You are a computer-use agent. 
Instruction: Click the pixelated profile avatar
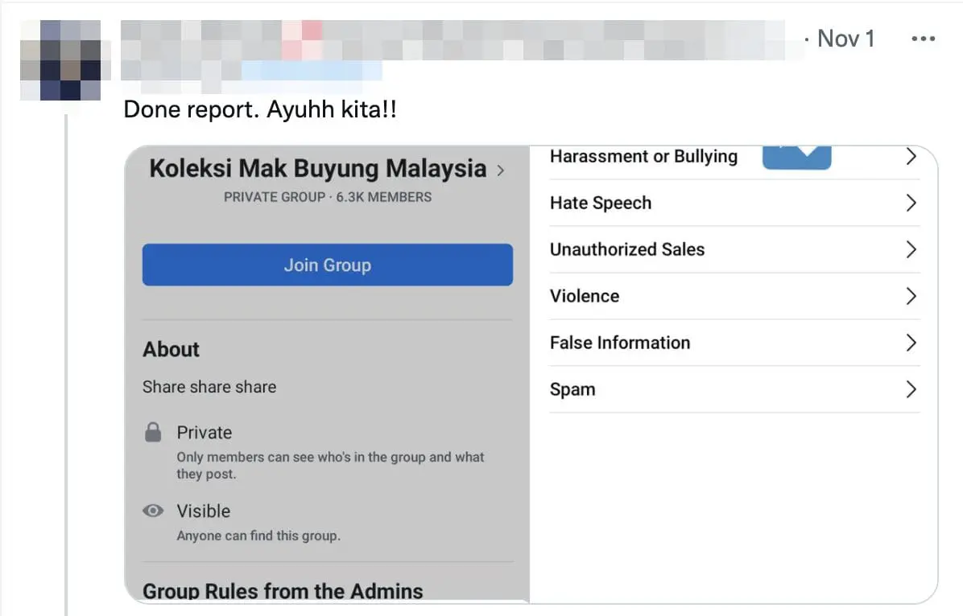(x=60, y=60)
